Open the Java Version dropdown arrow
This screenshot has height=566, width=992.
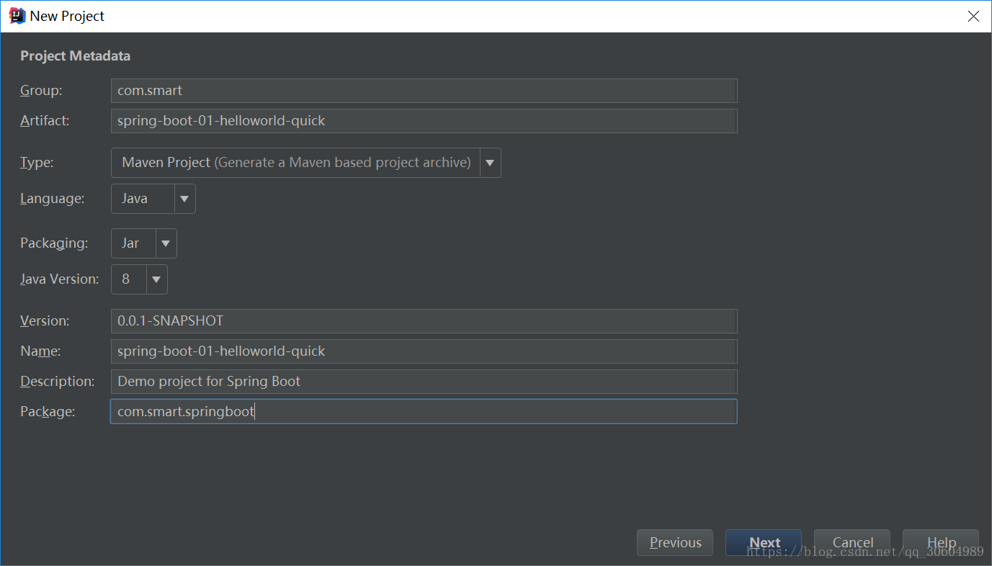(x=156, y=279)
